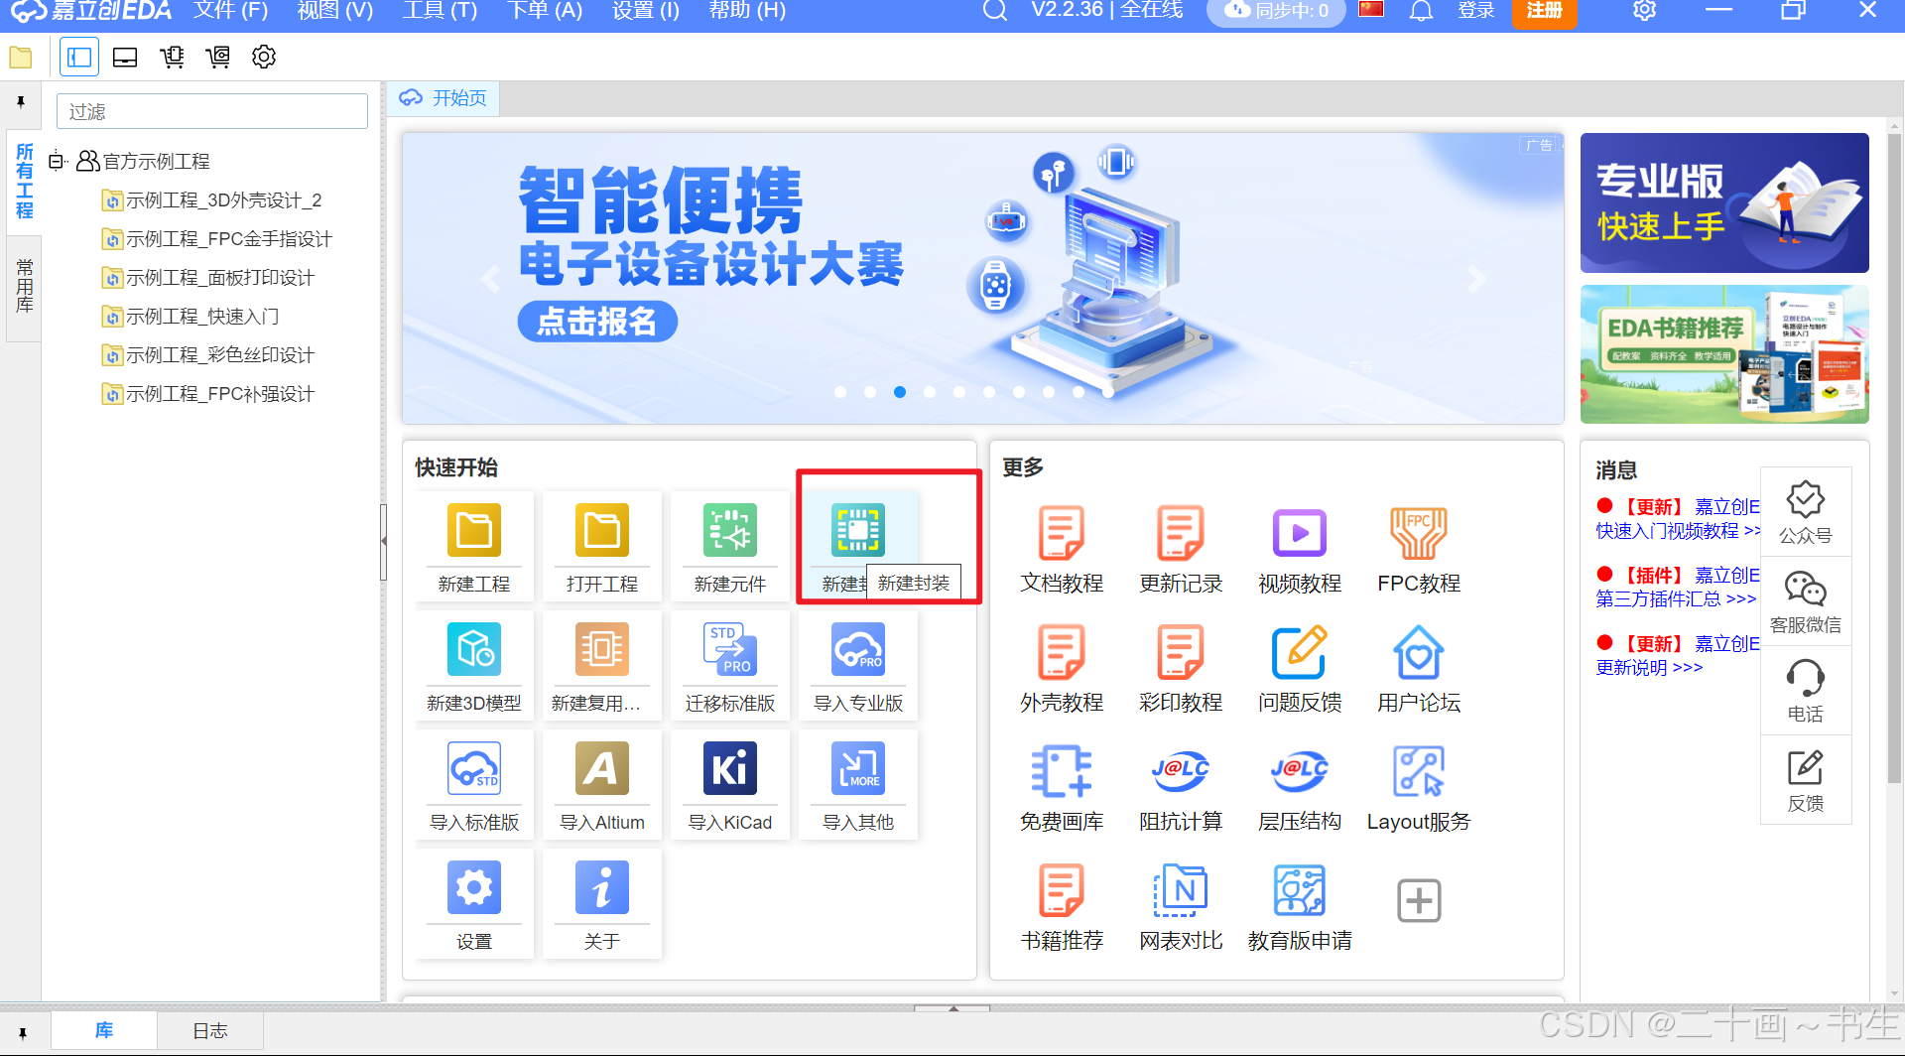This screenshot has height=1056, width=1905.
Task: Open the 网表对比 netlist compare
Action: 1181,890
